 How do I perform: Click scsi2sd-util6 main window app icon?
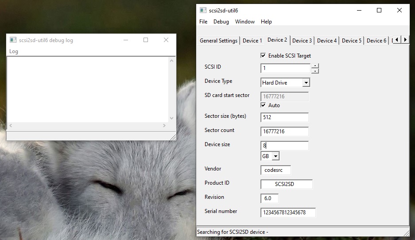[x=203, y=10]
